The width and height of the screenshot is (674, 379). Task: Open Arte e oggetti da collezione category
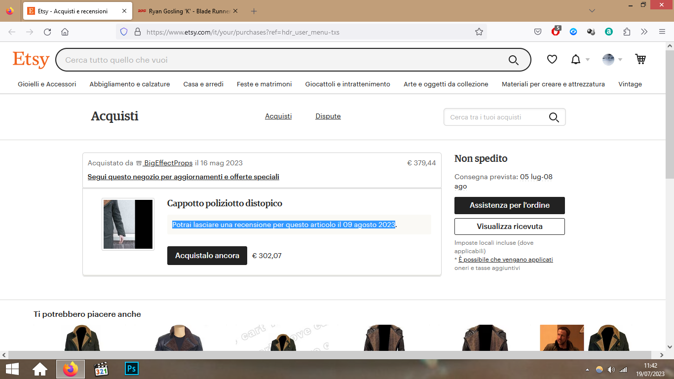tap(446, 84)
